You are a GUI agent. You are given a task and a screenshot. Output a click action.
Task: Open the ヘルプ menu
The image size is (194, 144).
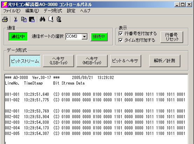(x=85, y=11)
